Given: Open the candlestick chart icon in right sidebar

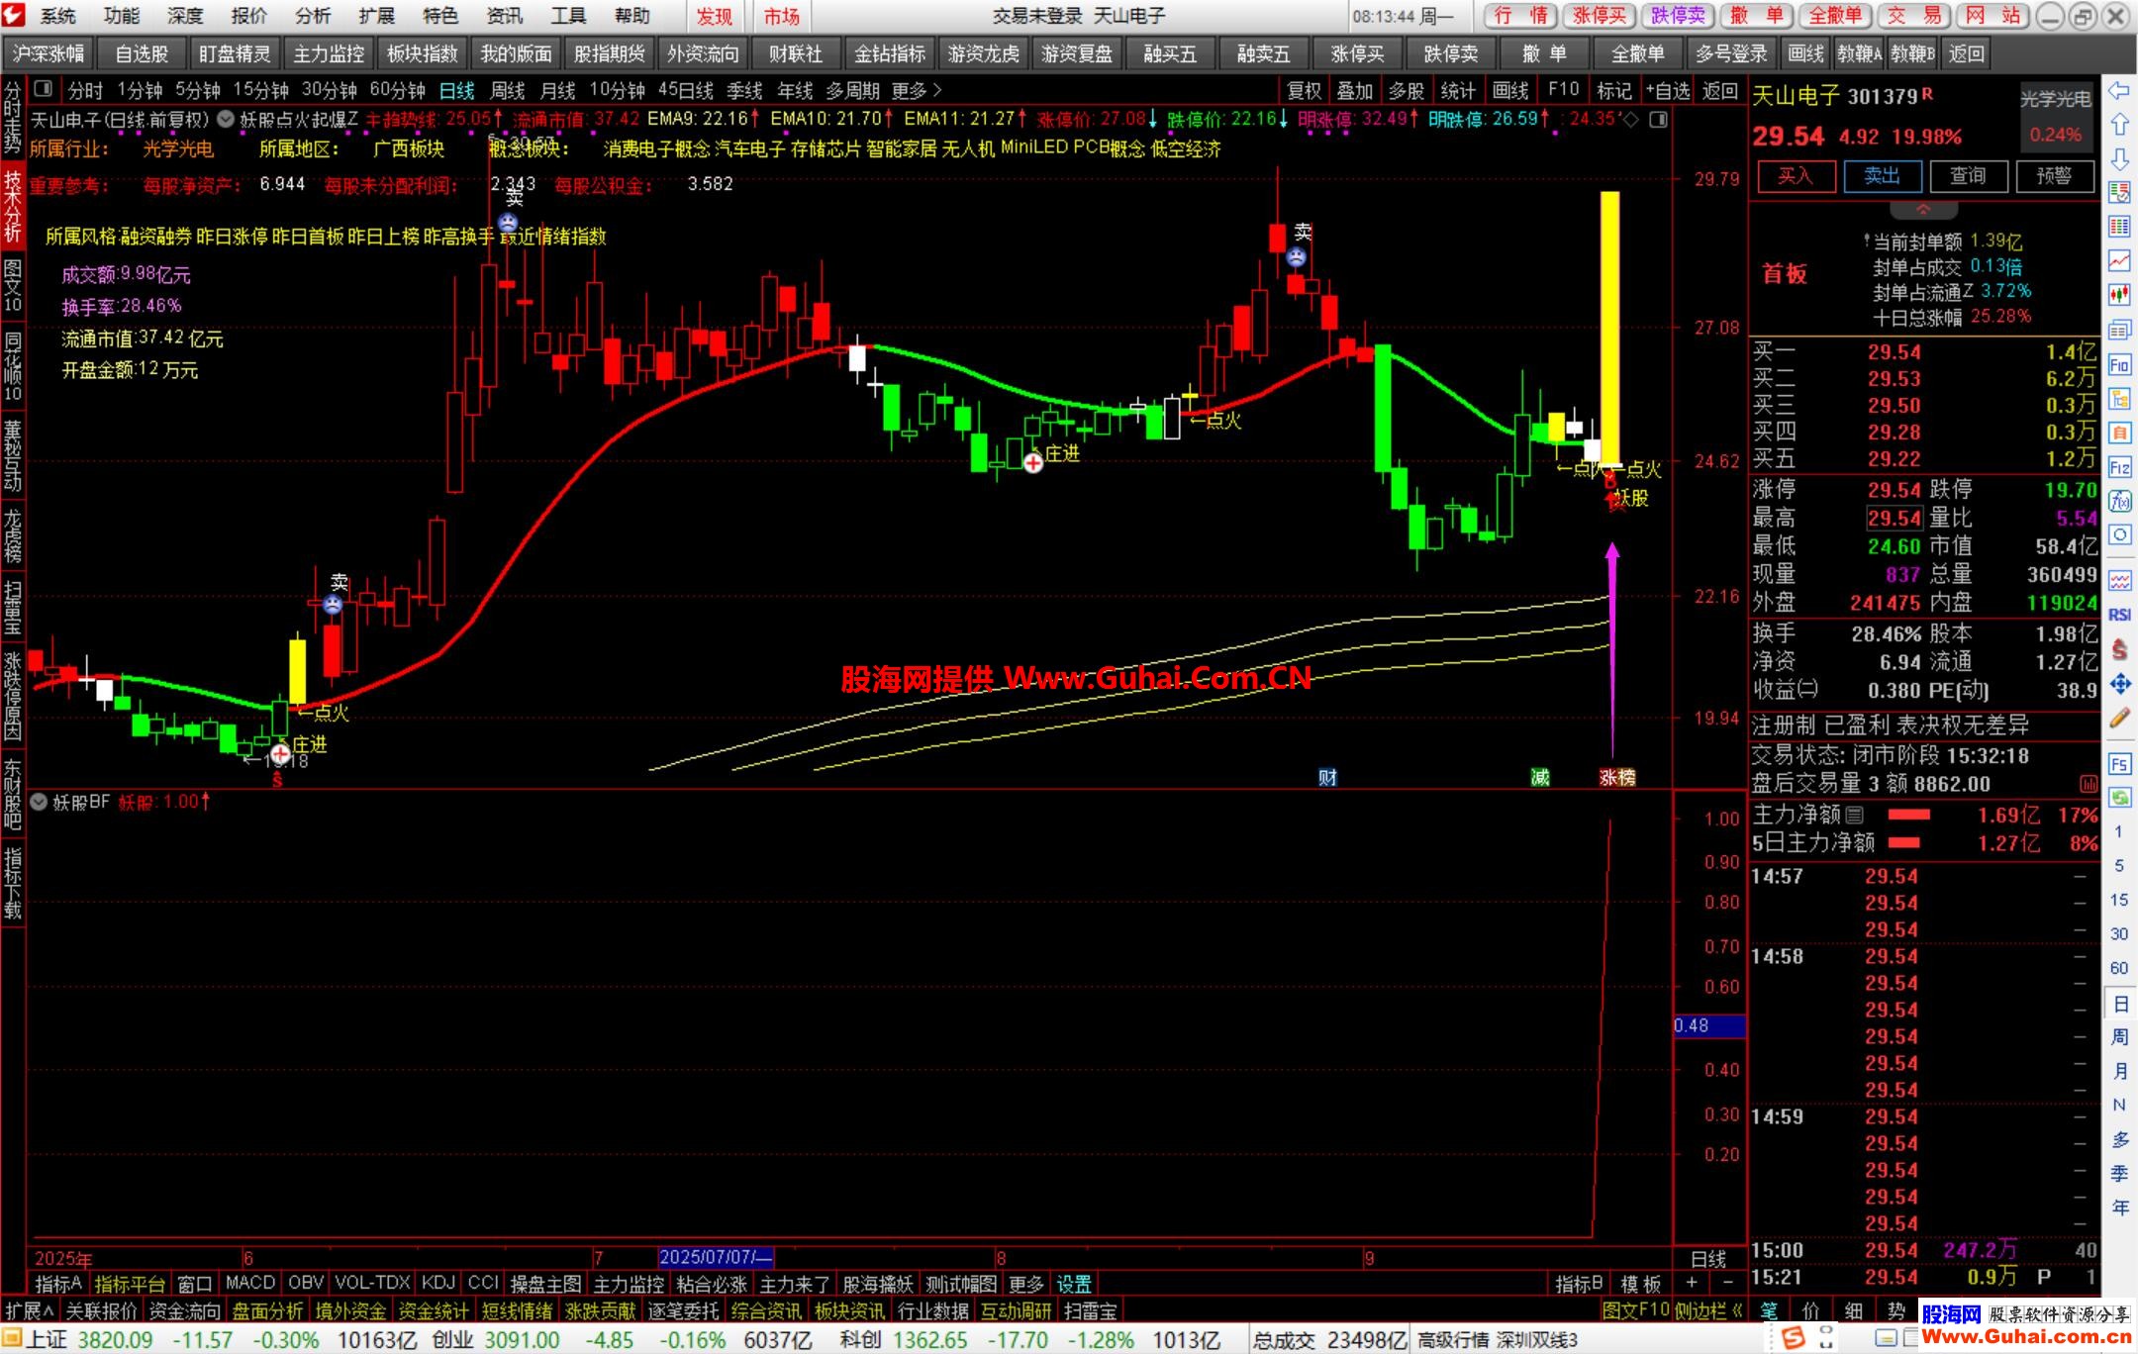Looking at the screenshot, I should click(x=2119, y=294).
